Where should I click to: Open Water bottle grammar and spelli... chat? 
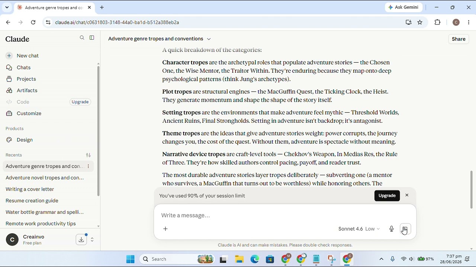click(45, 212)
